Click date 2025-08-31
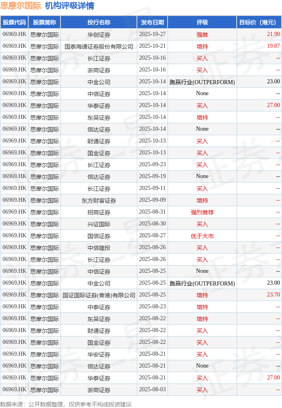The image size is (282, 408). 152,212
